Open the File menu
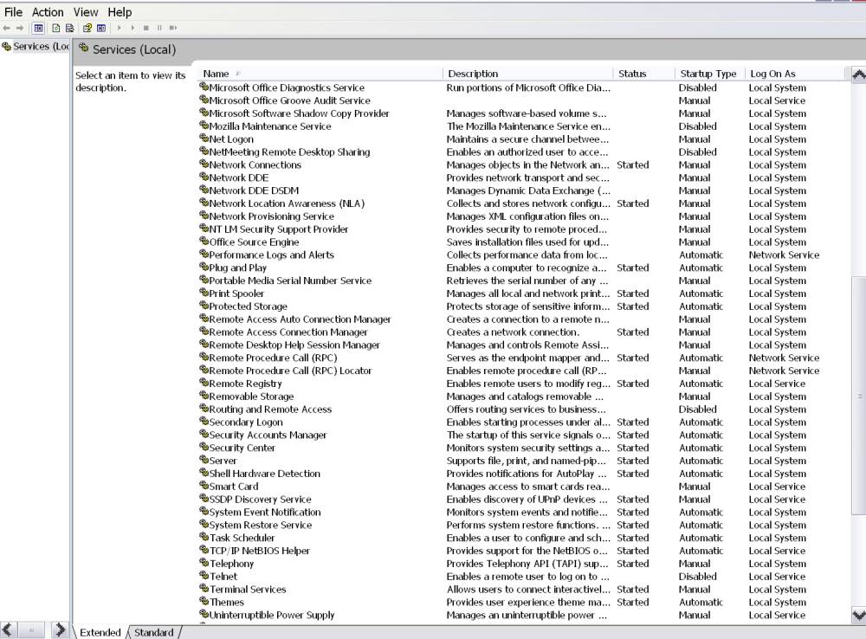The width and height of the screenshot is (866, 639). pyautogui.click(x=13, y=11)
